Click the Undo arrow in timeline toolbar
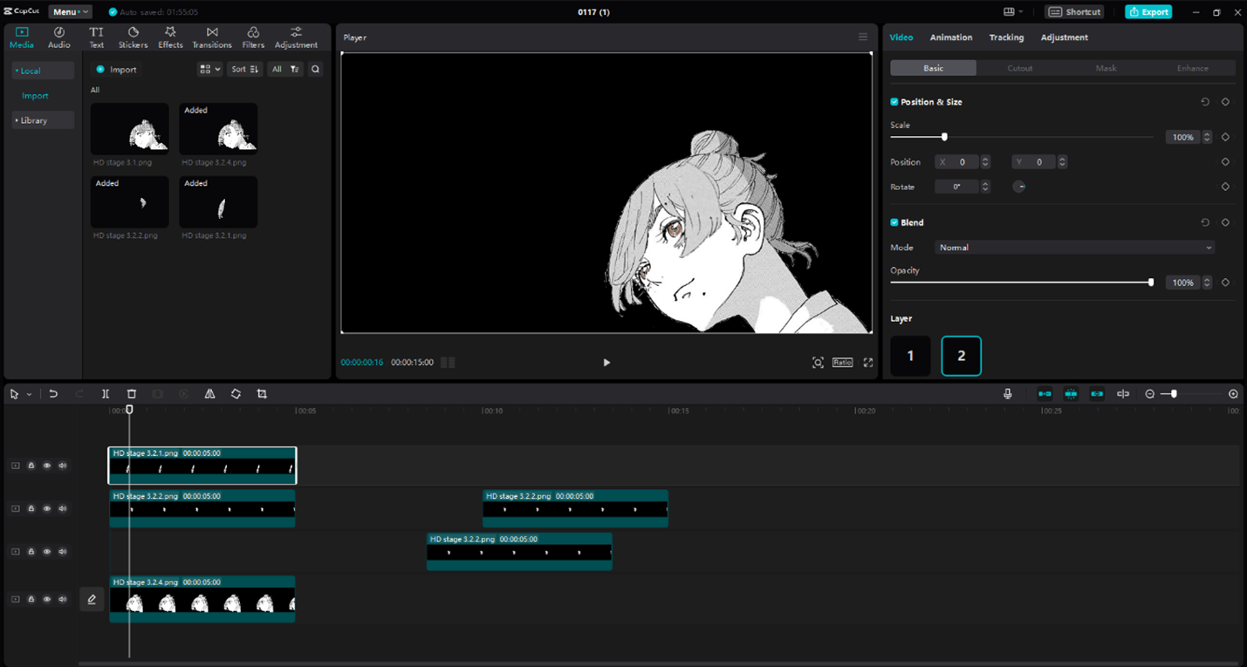This screenshot has width=1247, height=667. (x=53, y=394)
